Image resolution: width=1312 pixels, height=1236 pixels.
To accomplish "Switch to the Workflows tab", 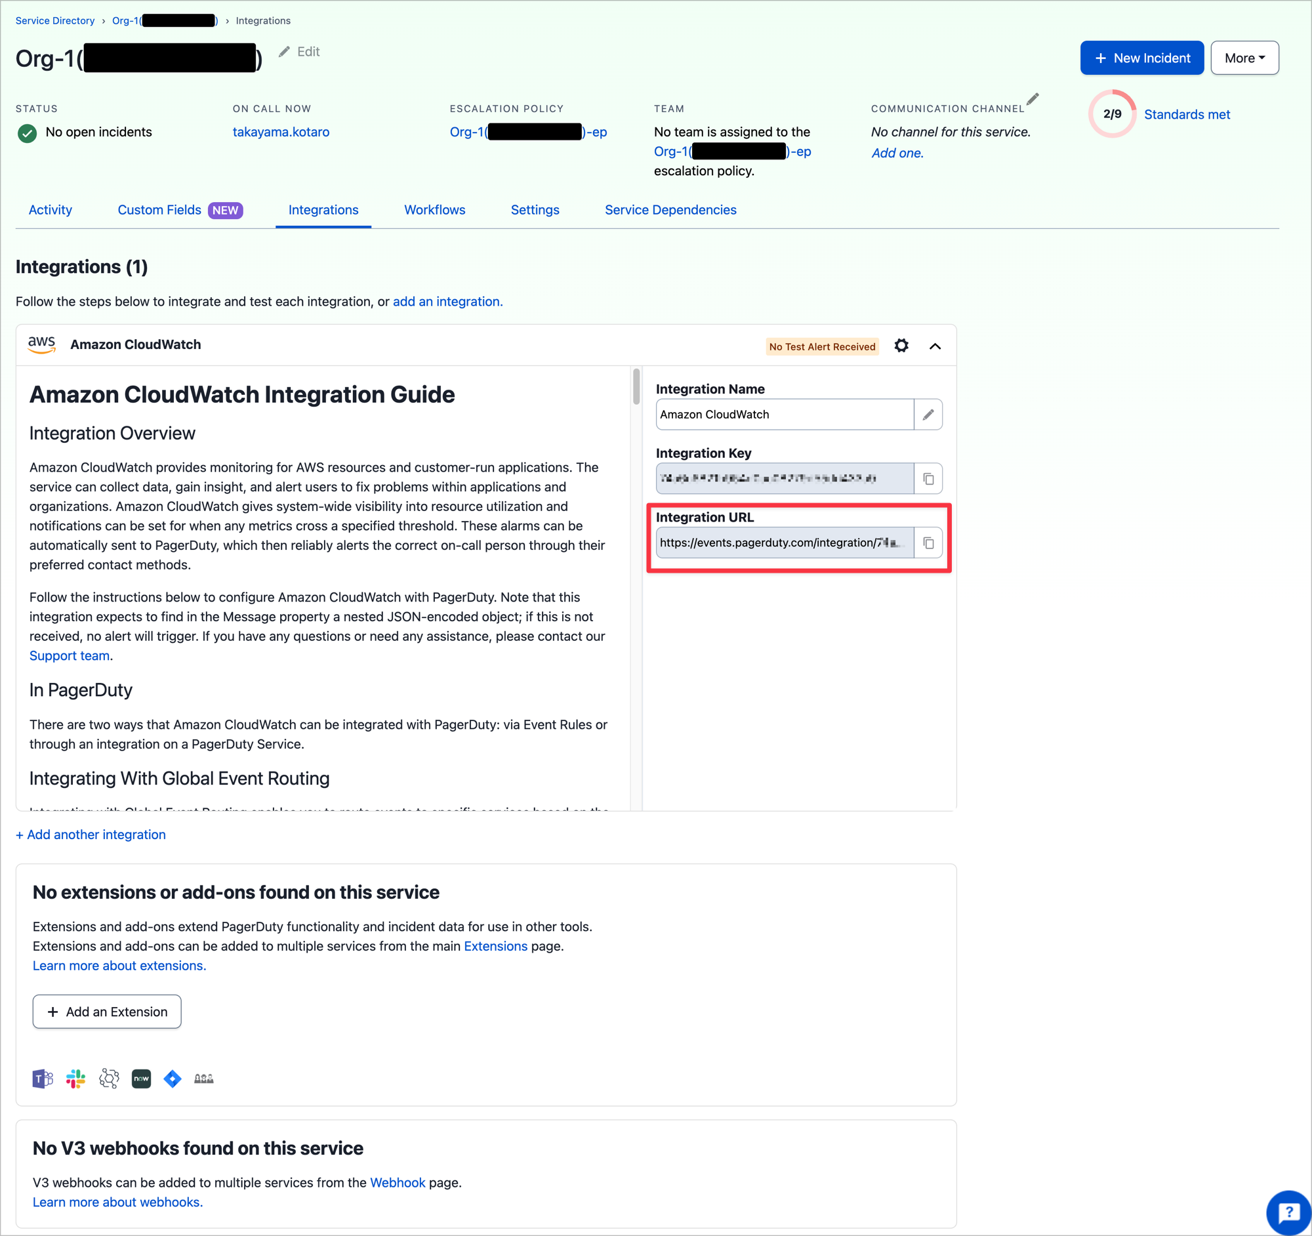I will [x=434, y=210].
